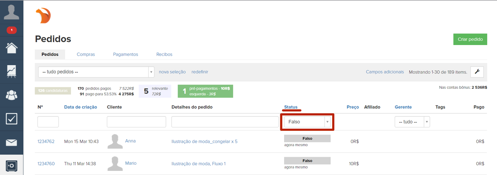Switch to the Compras tab
This screenshot has height=175, width=497.
(86, 54)
